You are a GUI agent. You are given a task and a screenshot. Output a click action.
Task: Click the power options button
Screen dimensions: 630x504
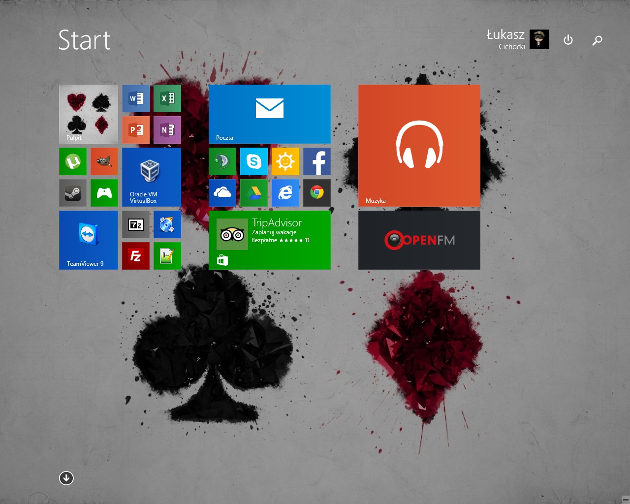(568, 40)
